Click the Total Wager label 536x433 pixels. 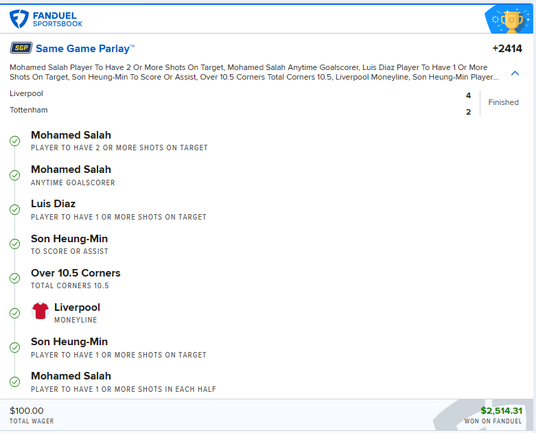click(x=32, y=421)
